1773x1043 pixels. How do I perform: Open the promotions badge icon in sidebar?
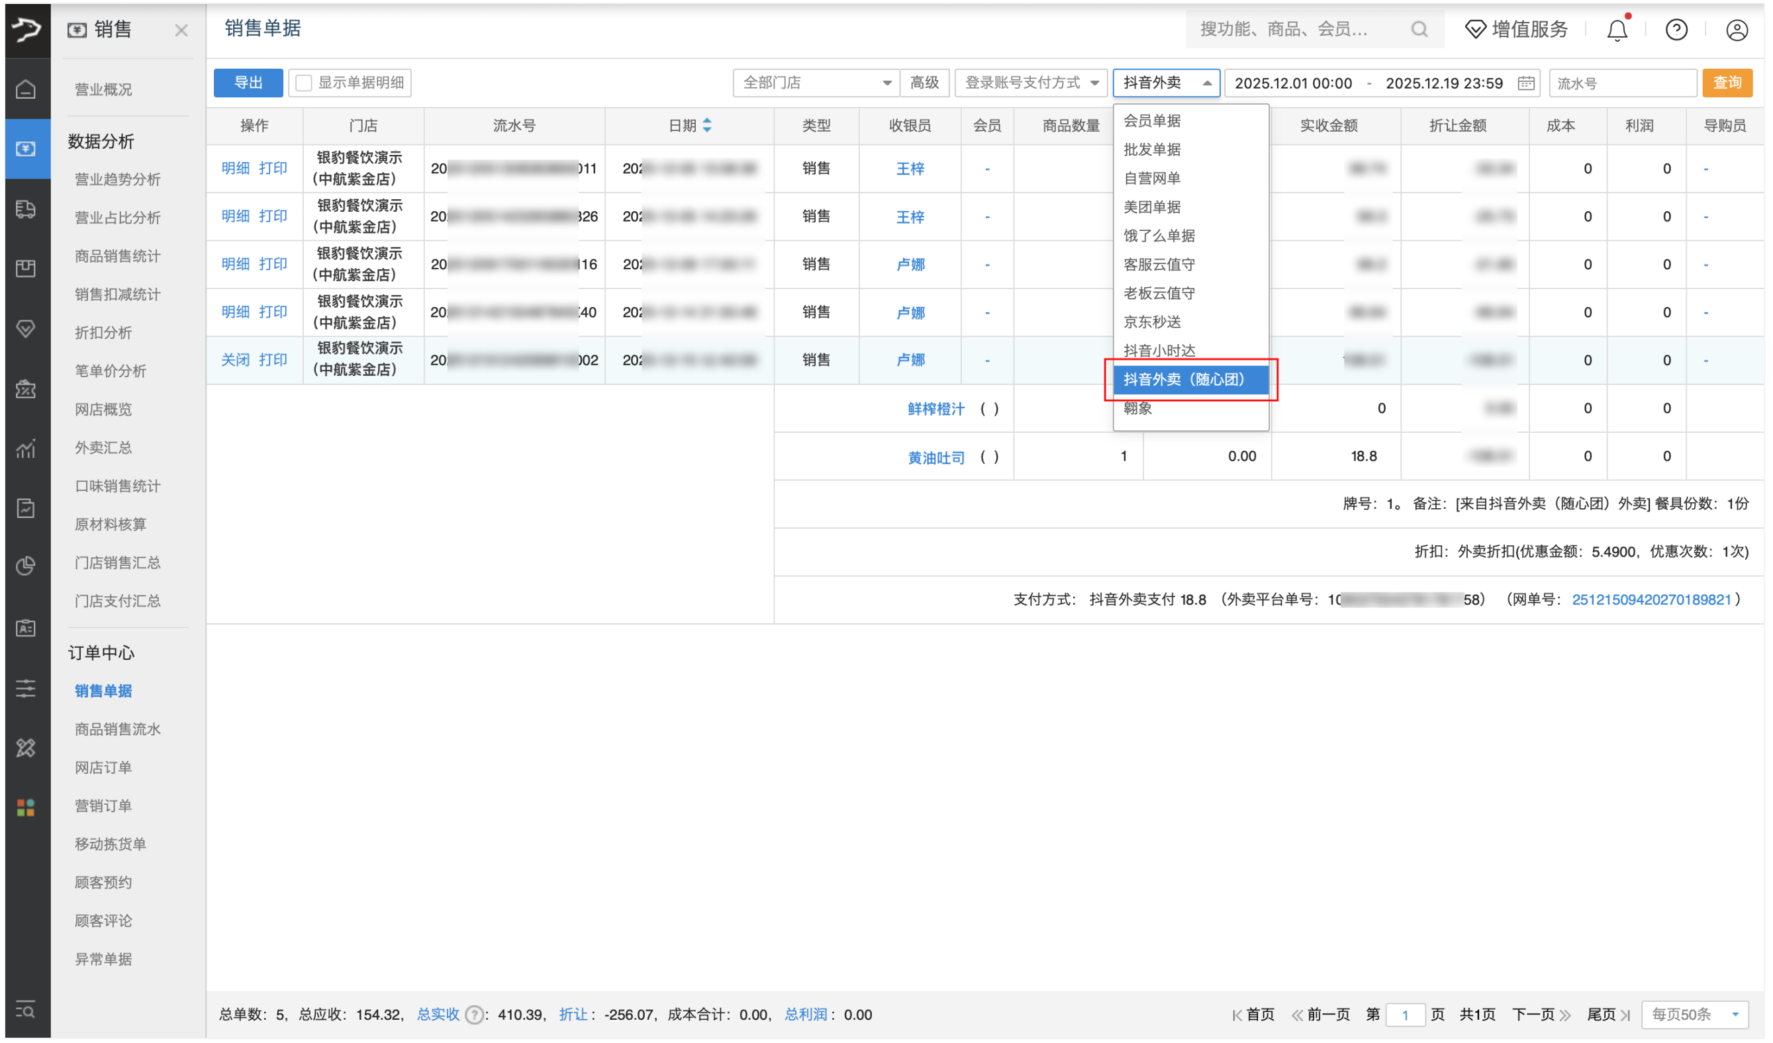click(x=26, y=389)
